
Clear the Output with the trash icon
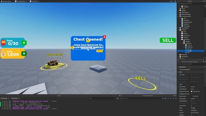pos(117,98)
